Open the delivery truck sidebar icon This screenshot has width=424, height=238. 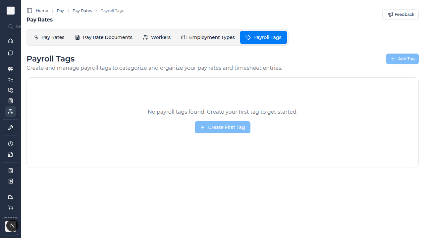click(x=10, y=197)
